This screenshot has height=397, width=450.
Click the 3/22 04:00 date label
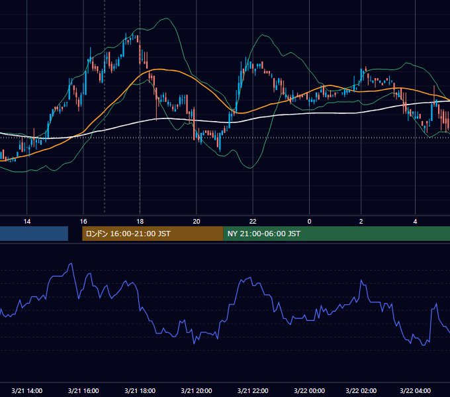[x=415, y=390]
